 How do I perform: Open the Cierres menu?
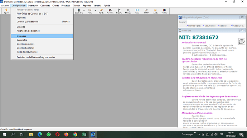[55, 5]
